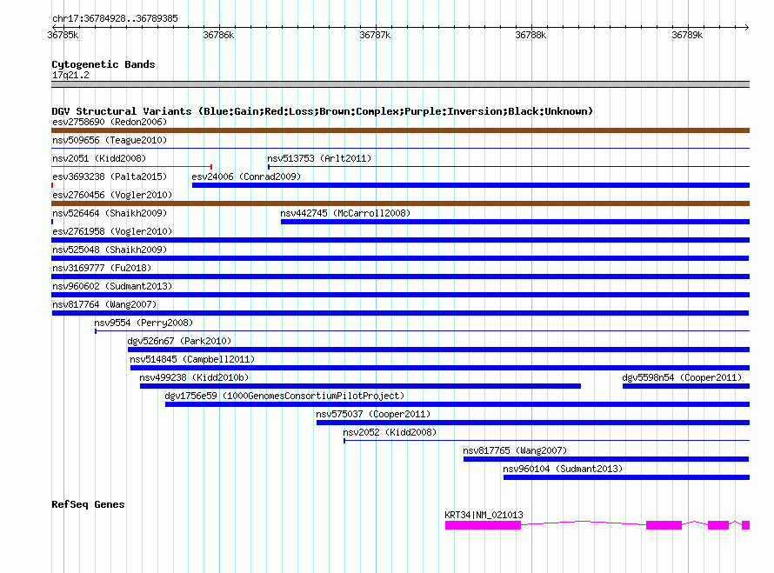This screenshot has height=573, width=774.
Task: Click the 36787k ruler position marker
Action: tap(375, 35)
